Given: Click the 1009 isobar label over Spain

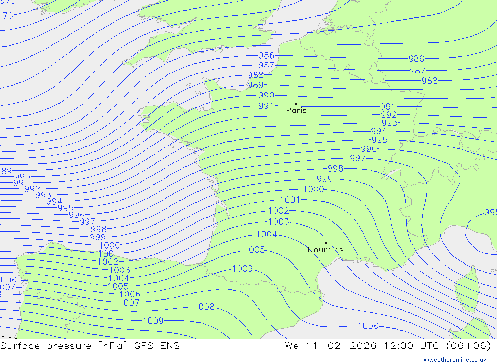Looking at the screenshot, I should pyautogui.click(x=153, y=321).
